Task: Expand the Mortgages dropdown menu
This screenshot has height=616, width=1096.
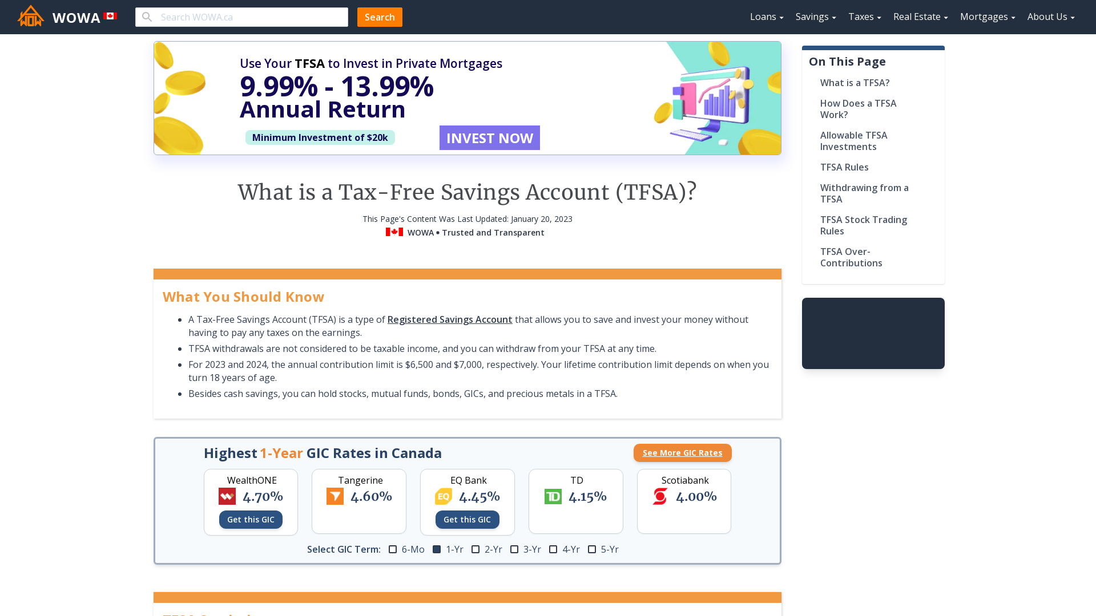Action: tap(987, 17)
